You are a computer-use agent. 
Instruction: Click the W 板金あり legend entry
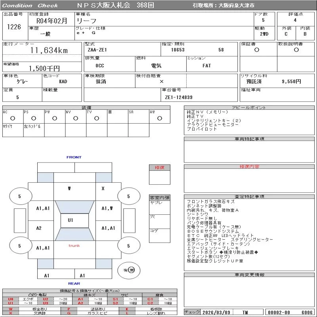coord(31,309)
